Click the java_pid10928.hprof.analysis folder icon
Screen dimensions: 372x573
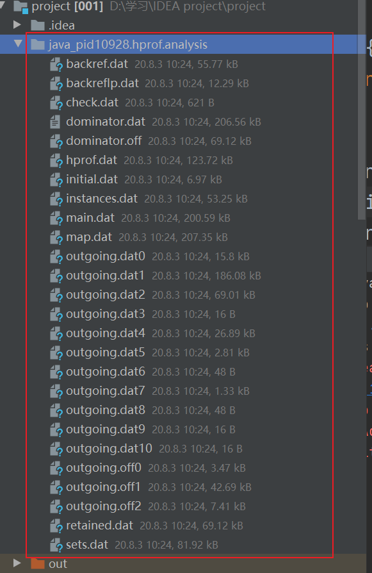click(x=38, y=45)
